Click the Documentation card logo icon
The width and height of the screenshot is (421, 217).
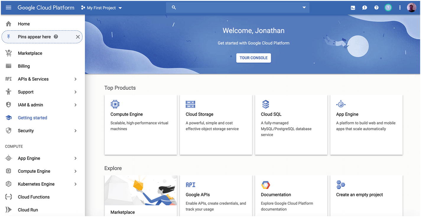[266, 185]
